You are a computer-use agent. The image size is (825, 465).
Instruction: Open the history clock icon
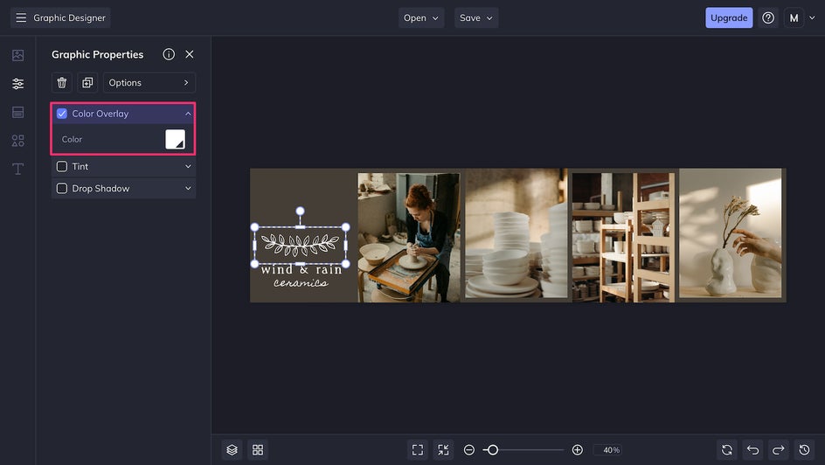coord(805,450)
